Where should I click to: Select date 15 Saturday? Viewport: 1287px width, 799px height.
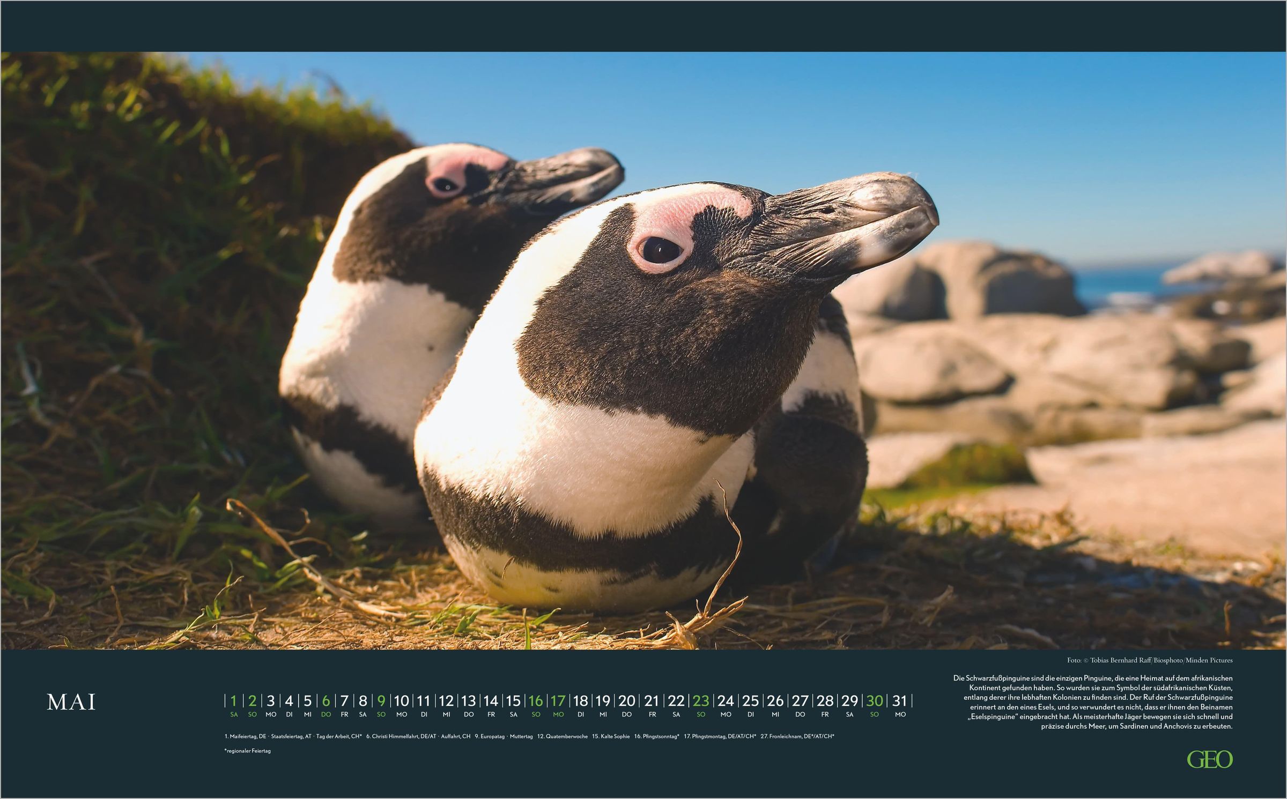pyautogui.click(x=513, y=701)
